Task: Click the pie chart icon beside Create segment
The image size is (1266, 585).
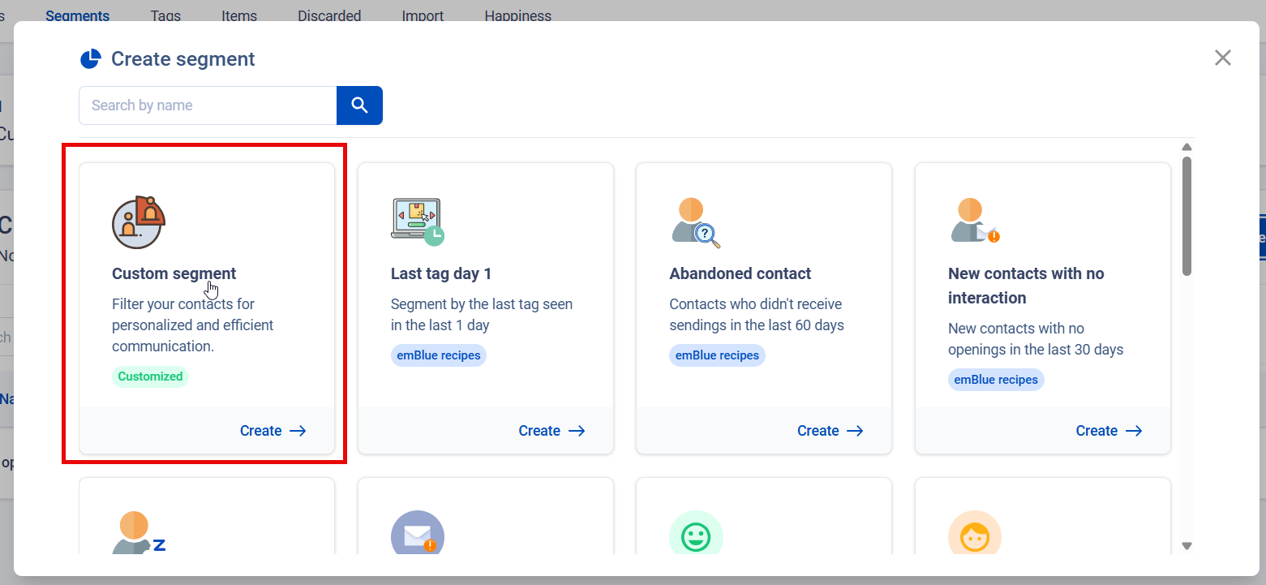Action: (91, 59)
